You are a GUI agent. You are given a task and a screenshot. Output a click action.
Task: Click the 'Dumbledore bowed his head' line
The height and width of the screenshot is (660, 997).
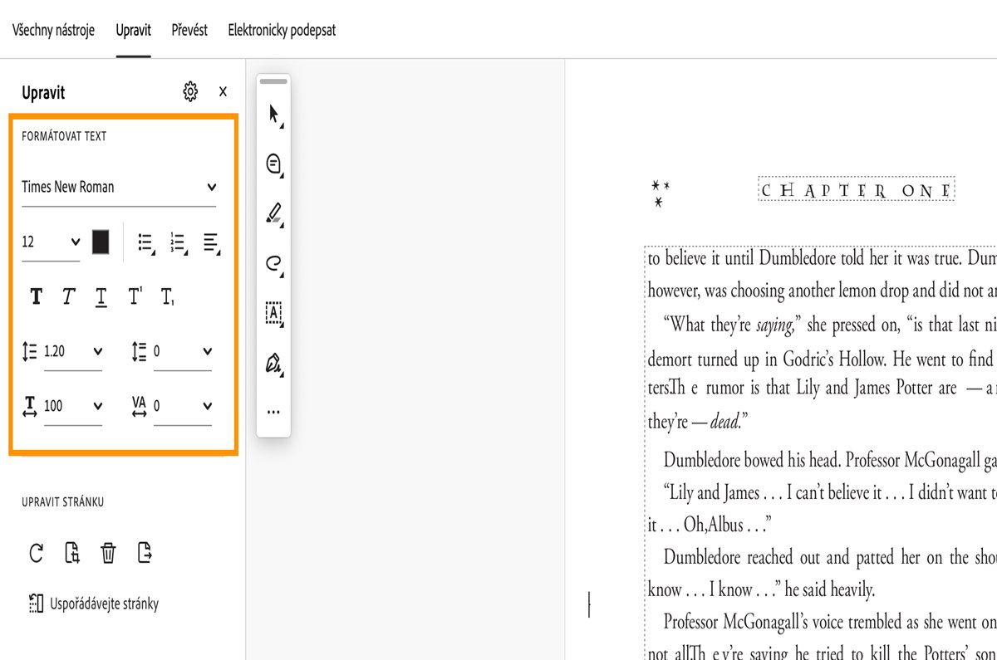point(830,461)
